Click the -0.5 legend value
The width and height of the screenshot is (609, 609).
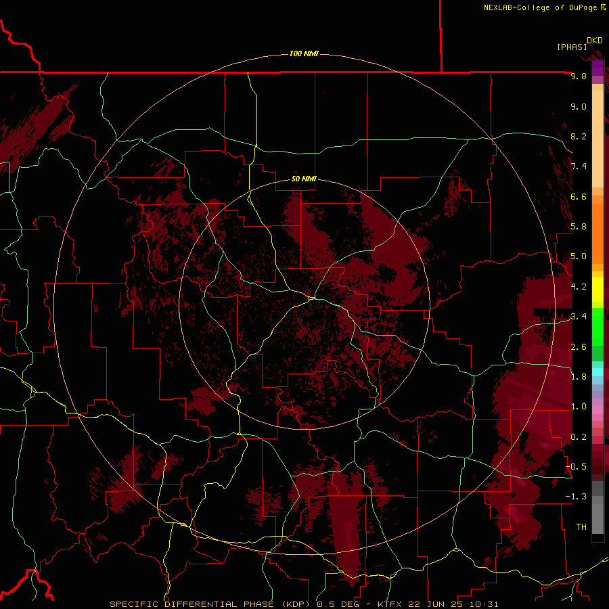pos(576,467)
